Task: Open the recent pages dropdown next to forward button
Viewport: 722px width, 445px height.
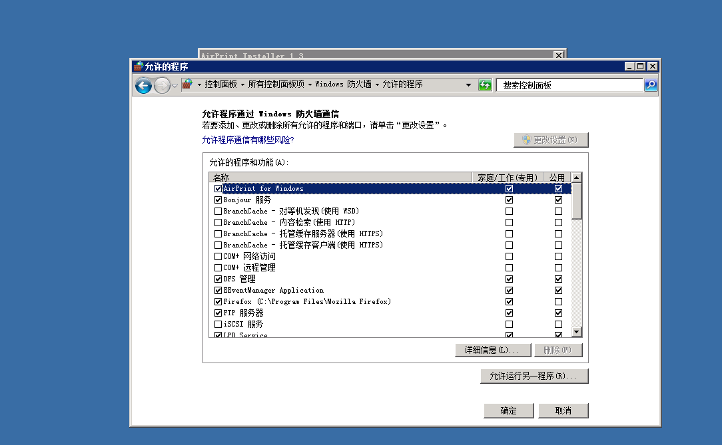Action: (x=175, y=85)
